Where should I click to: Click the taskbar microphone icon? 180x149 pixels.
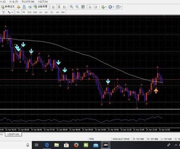tap(28, 145)
